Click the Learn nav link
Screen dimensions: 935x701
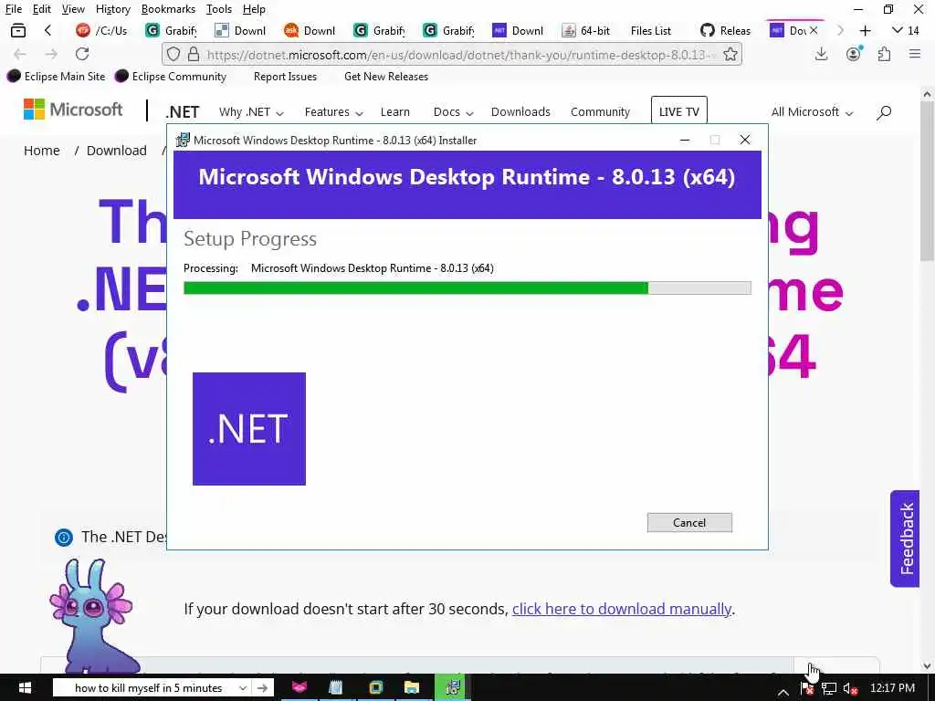coord(394,112)
